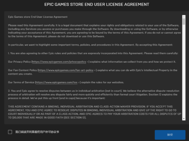The width and height of the screenshot is (189, 141).
Task: Click the caps paragraph 'THIS AGREEMENT CONTAINS A BINDING'
Action: pyautogui.click(x=95, y=112)
